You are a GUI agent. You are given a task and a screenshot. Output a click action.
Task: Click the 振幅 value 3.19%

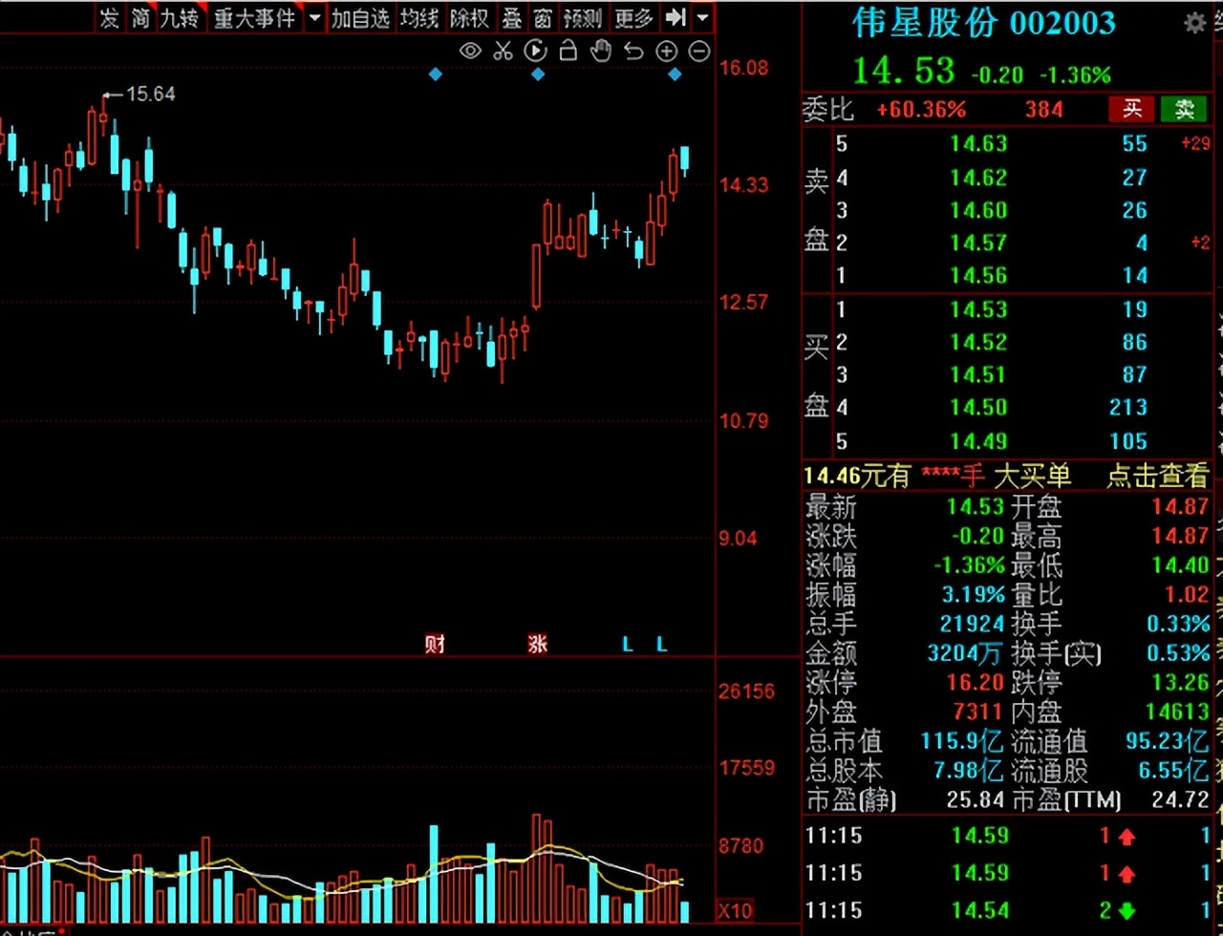click(973, 595)
